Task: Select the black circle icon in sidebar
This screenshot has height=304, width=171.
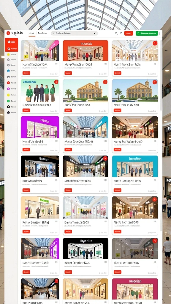Action: click(x=8, y=107)
